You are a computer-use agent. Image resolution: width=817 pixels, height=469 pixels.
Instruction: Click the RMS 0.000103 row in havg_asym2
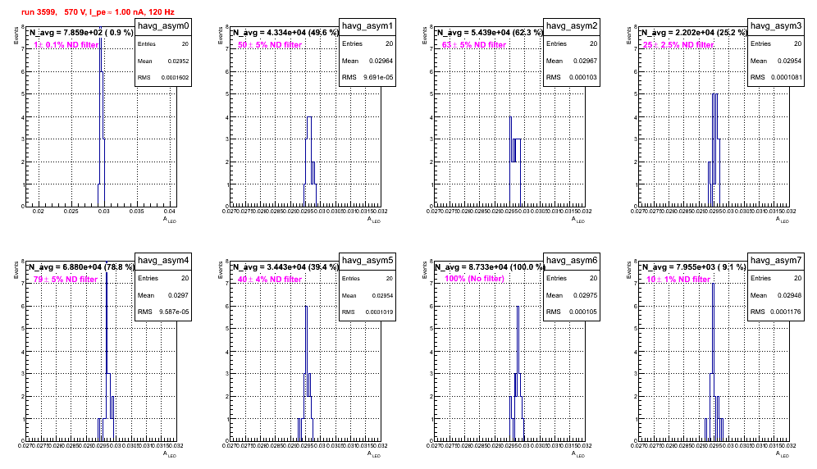[572, 78]
